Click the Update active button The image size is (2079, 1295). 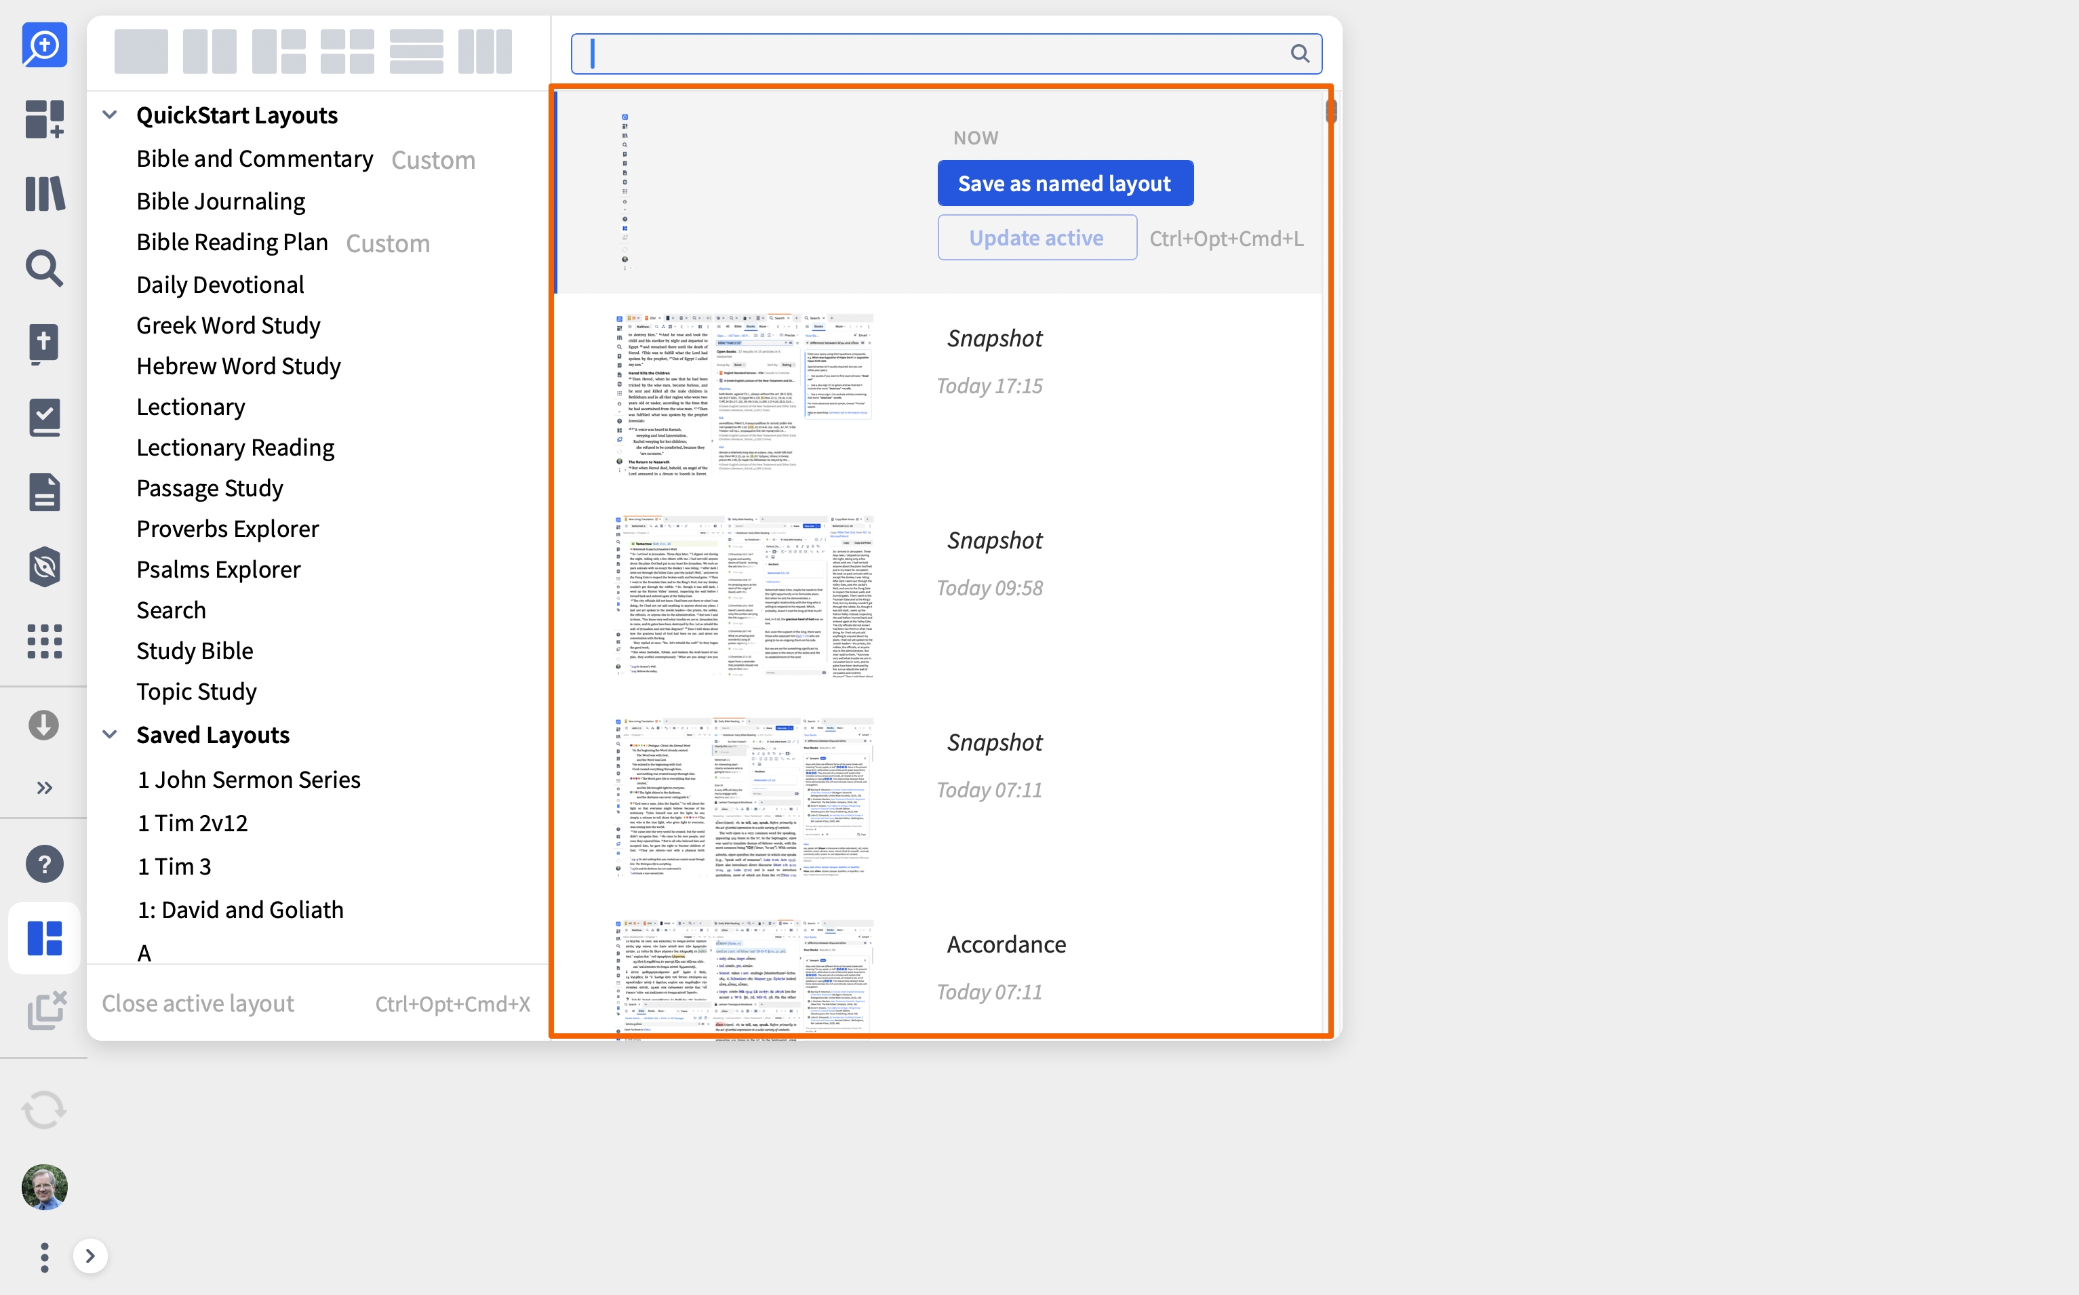(x=1037, y=238)
